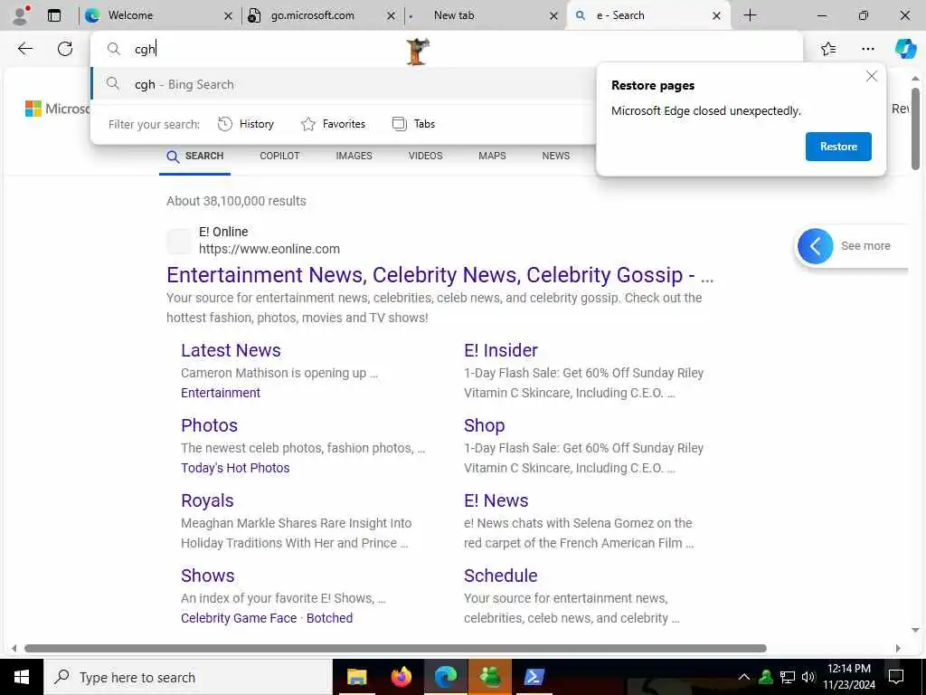Click the horizontal scrollbar thumb
Image resolution: width=926 pixels, height=695 pixels.
pos(396,648)
